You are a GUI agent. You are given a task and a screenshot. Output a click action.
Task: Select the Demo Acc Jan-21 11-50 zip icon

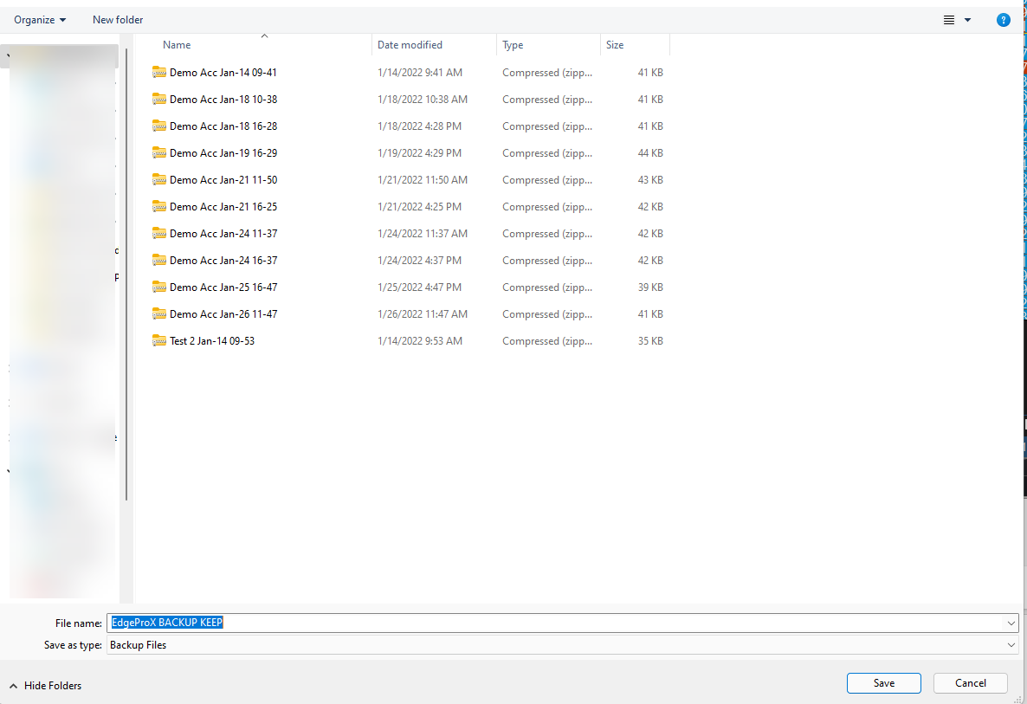point(158,180)
